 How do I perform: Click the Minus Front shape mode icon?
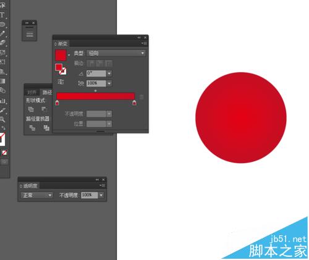point(44,109)
